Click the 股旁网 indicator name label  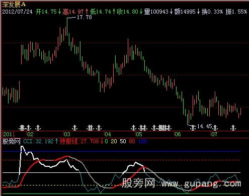click(x=11, y=141)
